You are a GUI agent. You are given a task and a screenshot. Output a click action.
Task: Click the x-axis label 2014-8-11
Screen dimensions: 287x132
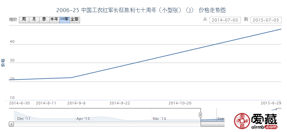pyautogui.click(x=46, y=103)
